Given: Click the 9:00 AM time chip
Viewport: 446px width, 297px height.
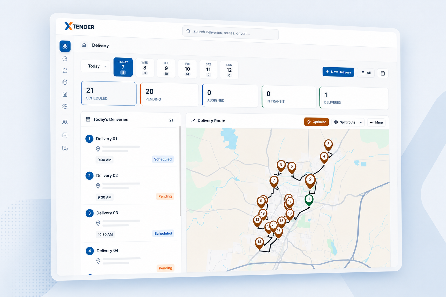Looking at the screenshot, I should (x=105, y=160).
